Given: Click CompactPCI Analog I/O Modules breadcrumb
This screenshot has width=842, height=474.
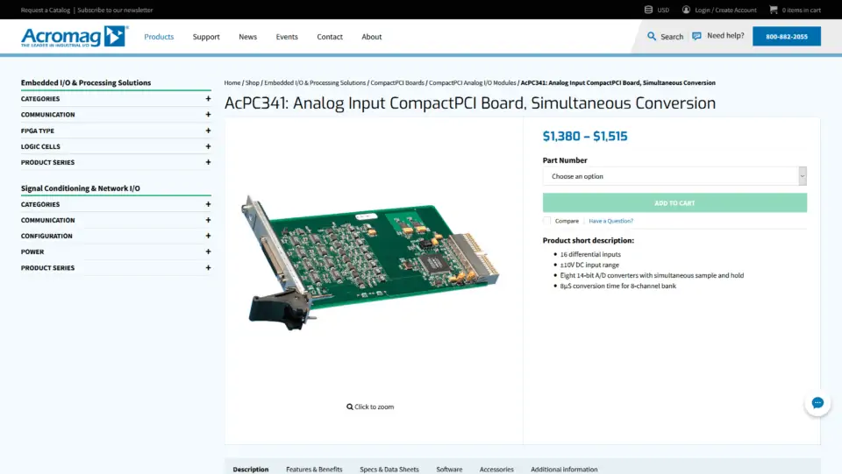Looking at the screenshot, I should pyautogui.click(x=473, y=82).
